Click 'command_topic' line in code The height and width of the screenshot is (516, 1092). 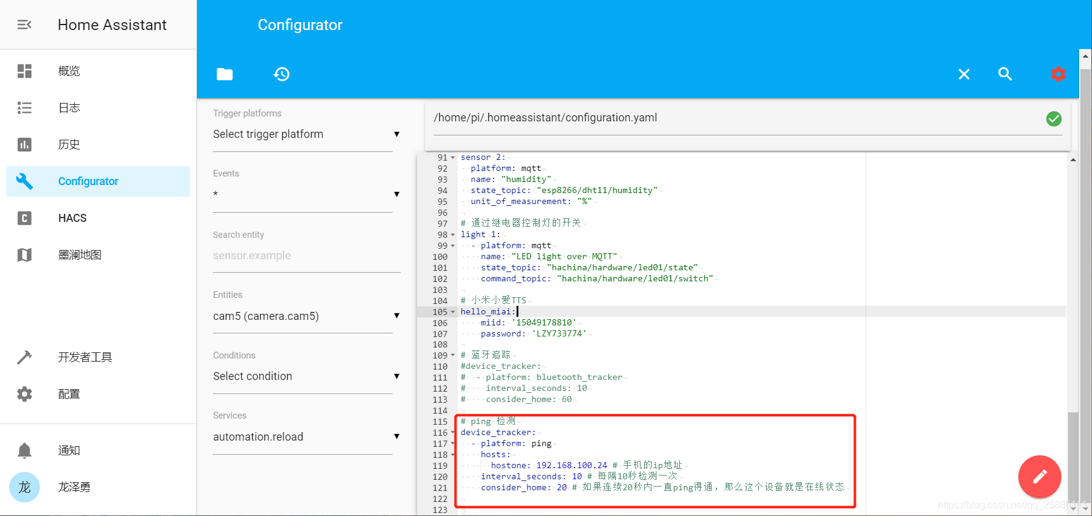tap(597, 279)
